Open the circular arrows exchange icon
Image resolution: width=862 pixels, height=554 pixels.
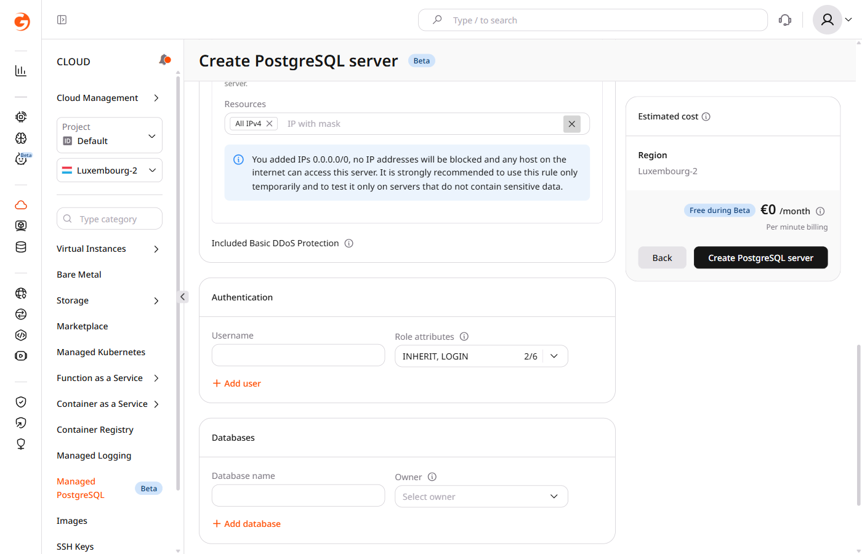pos(21,315)
